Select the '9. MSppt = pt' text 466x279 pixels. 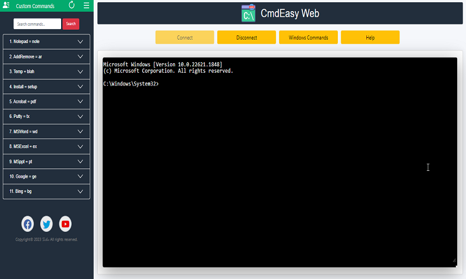coord(20,162)
